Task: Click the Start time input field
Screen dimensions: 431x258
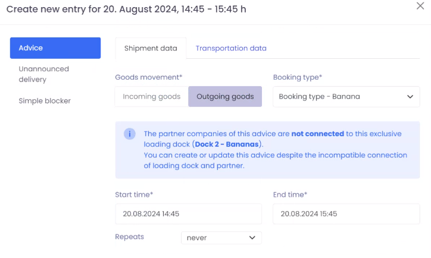Action: coord(188,214)
